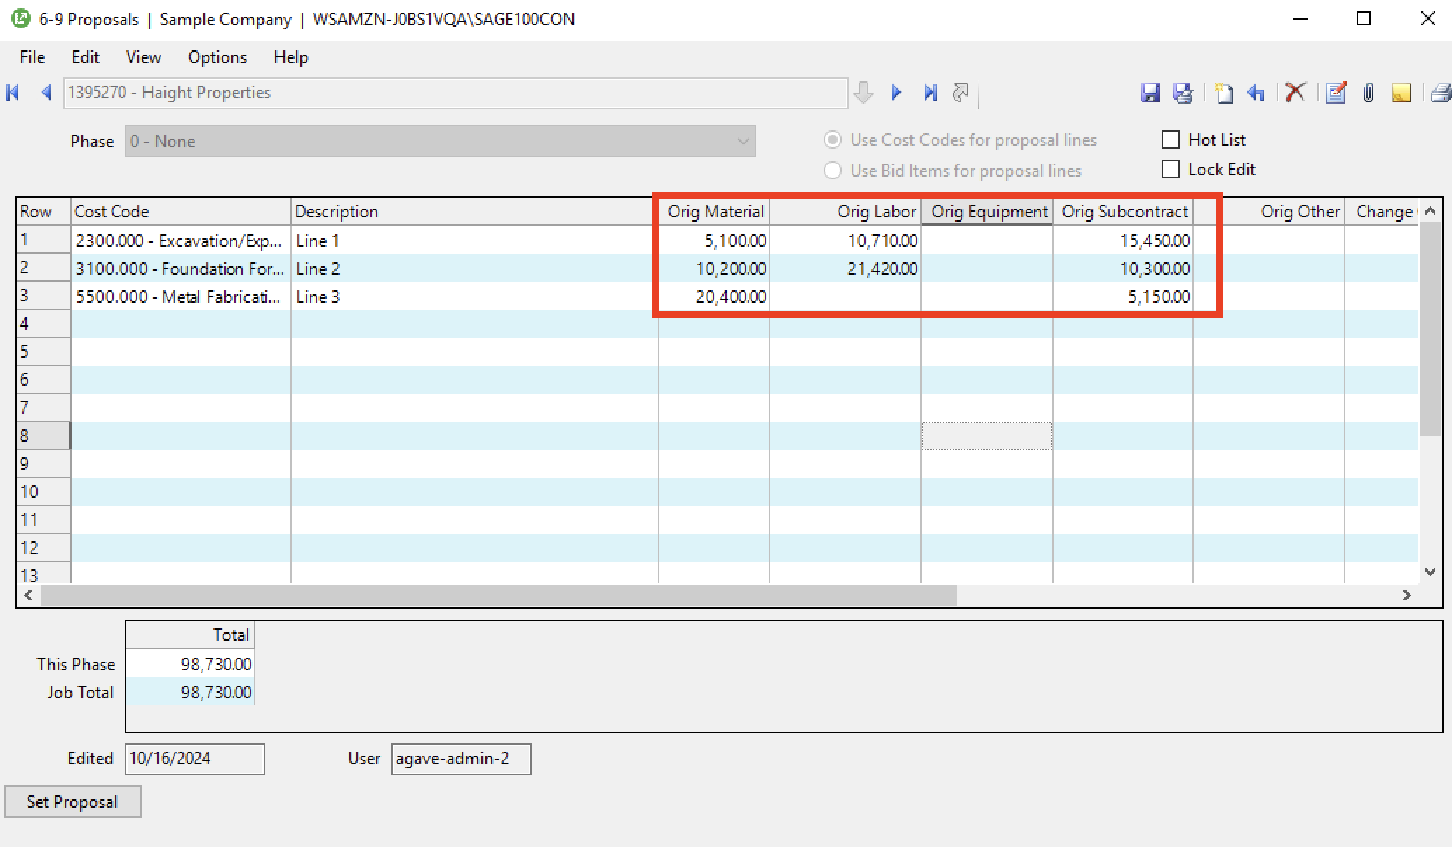1452x847 pixels.
Task: Click the Line 3 description cell
Action: [475, 297]
